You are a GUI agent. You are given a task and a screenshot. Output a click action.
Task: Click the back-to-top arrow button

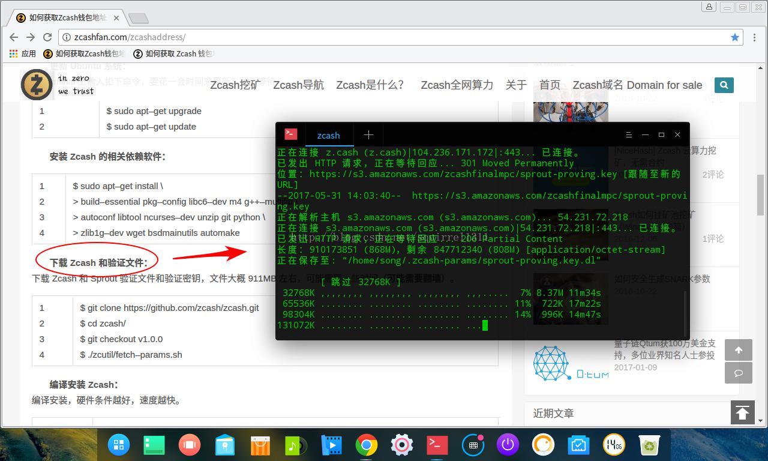click(x=742, y=413)
